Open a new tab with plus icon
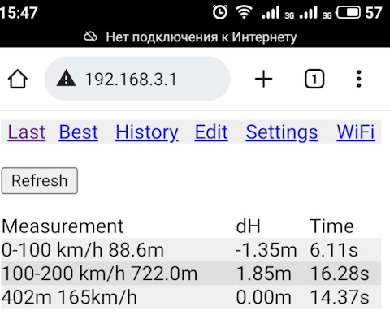390x332 pixels. [x=263, y=79]
